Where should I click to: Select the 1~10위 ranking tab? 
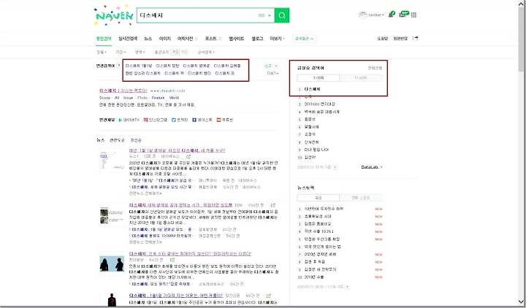pos(319,78)
